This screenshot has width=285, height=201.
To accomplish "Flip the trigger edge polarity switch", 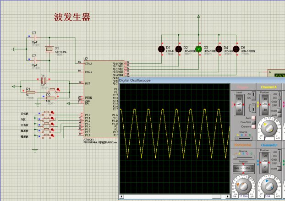I will pos(253,108).
